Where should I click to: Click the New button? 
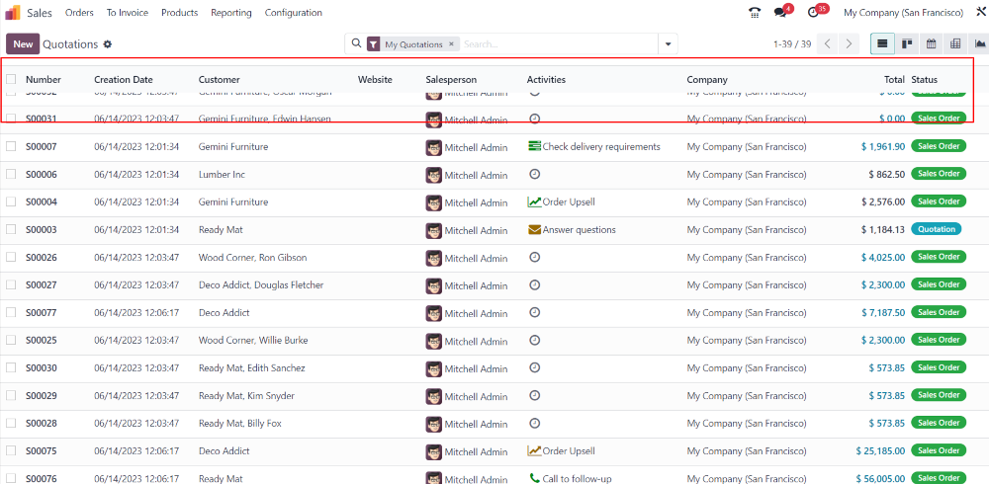(23, 44)
